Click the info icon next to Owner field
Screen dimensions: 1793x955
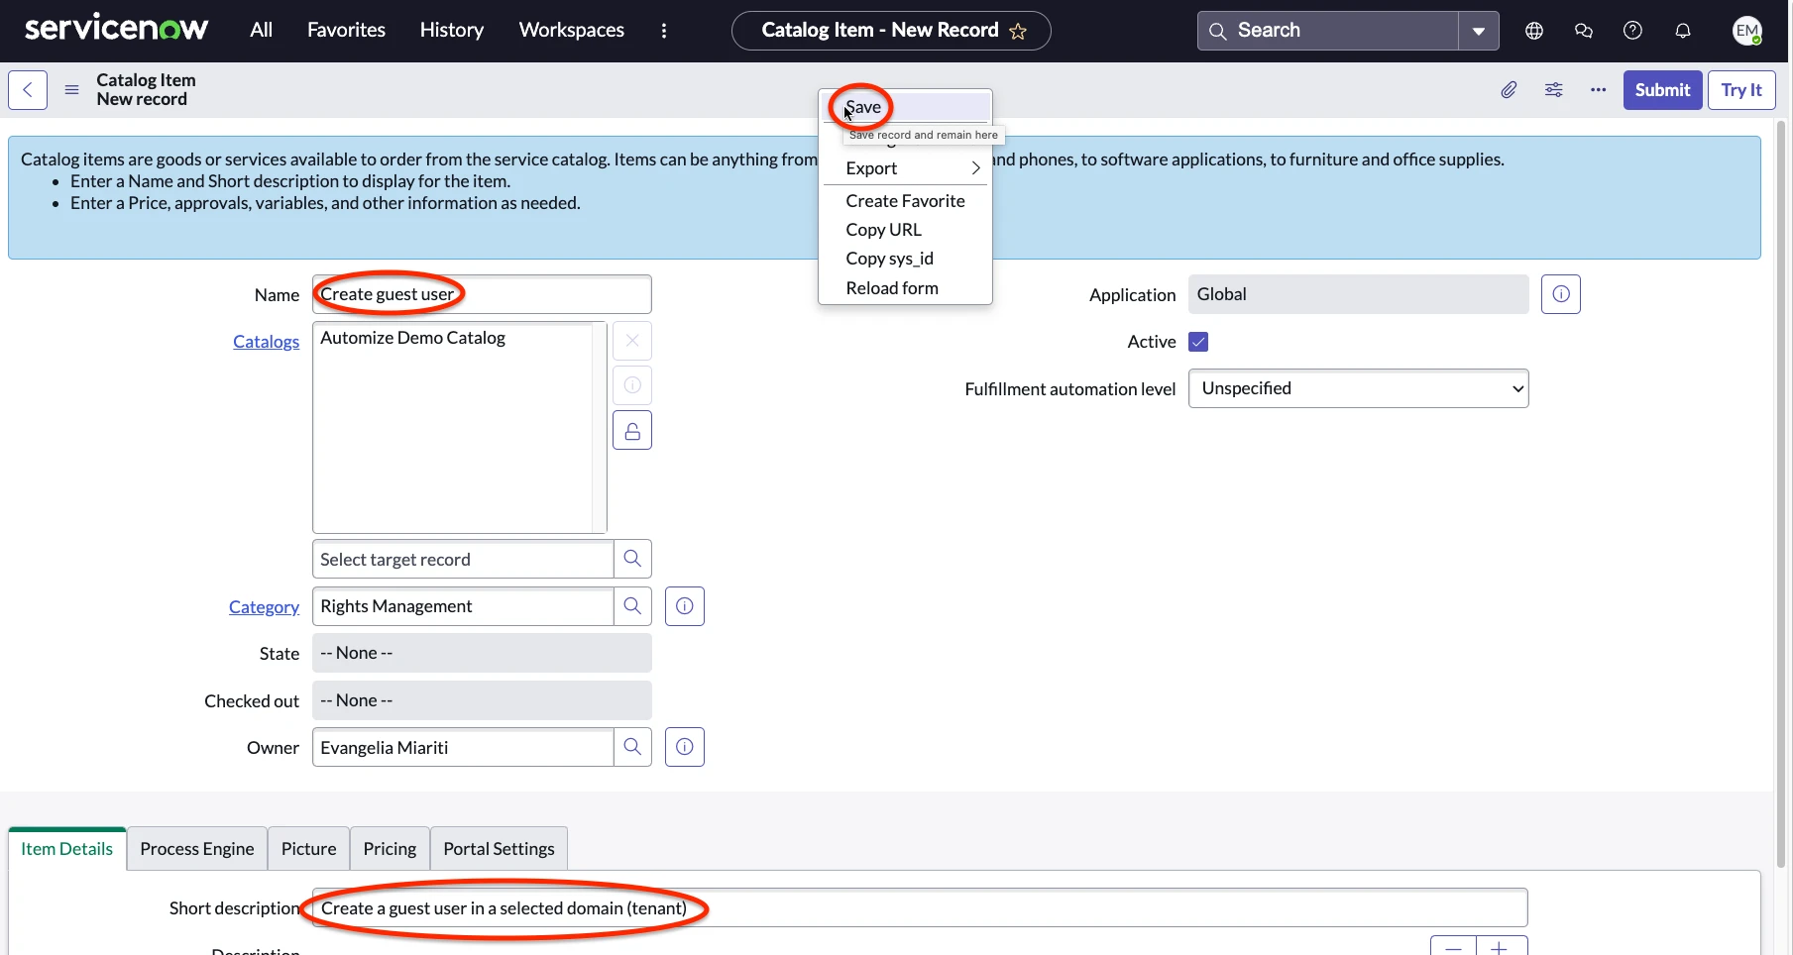point(684,746)
